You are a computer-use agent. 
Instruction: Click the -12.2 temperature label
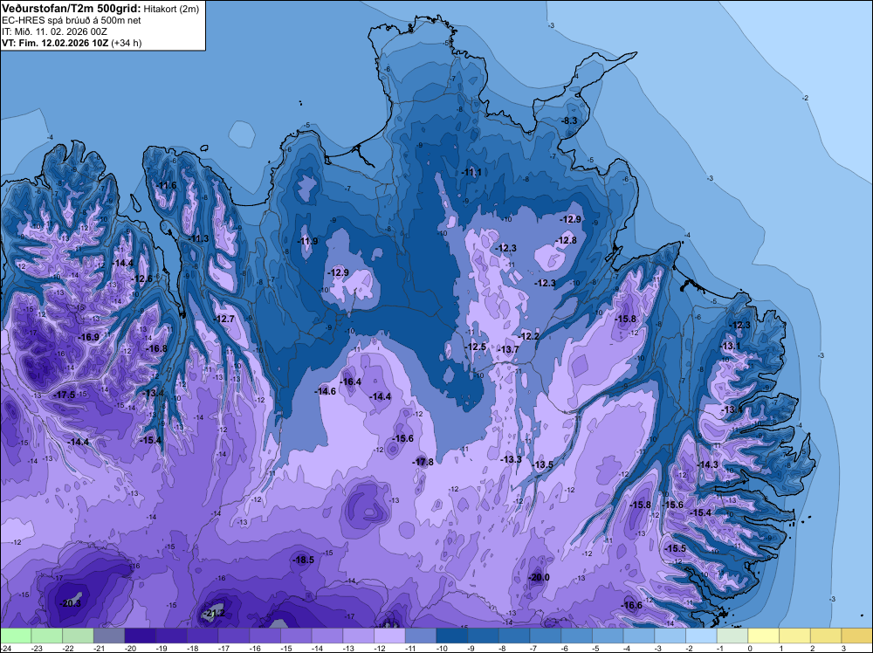click(x=529, y=336)
